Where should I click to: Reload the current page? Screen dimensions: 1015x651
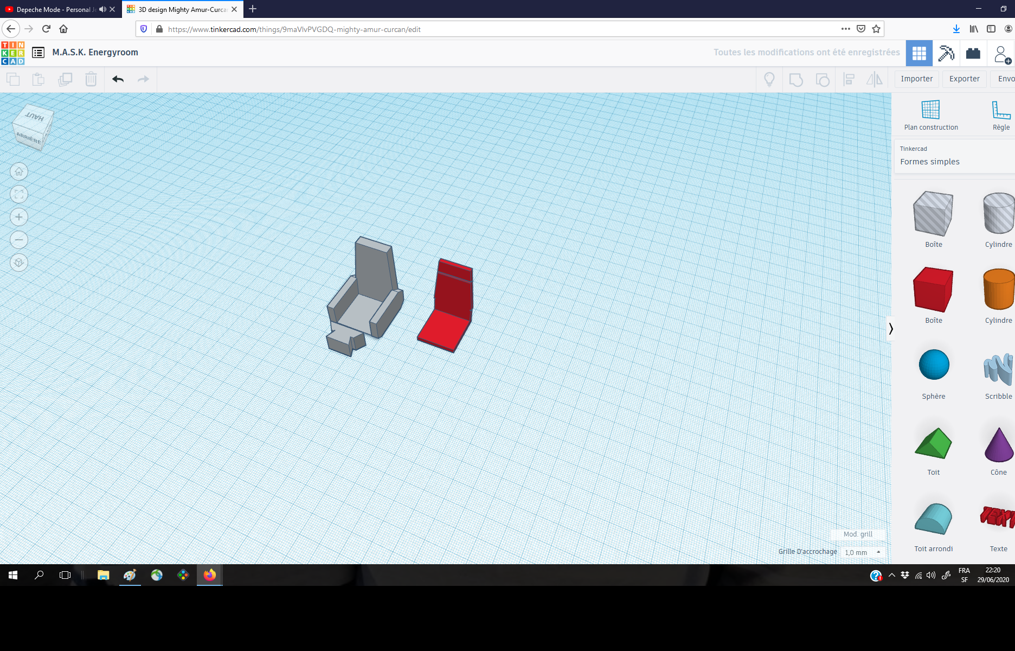(x=46, y=29)
